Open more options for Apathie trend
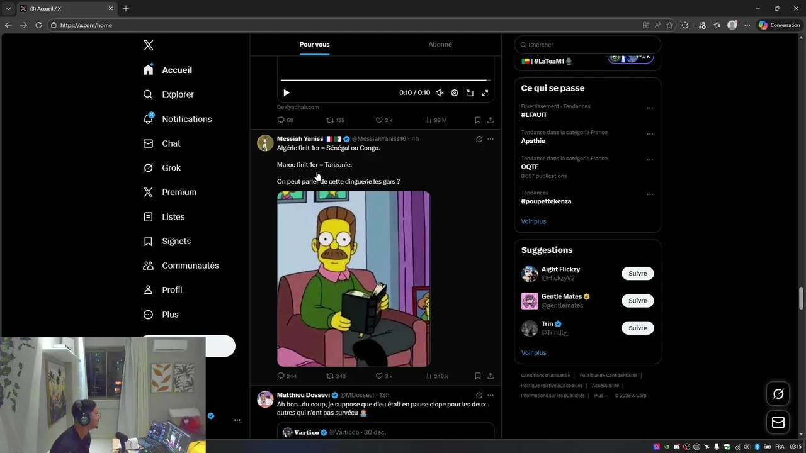 coord(650,134)
